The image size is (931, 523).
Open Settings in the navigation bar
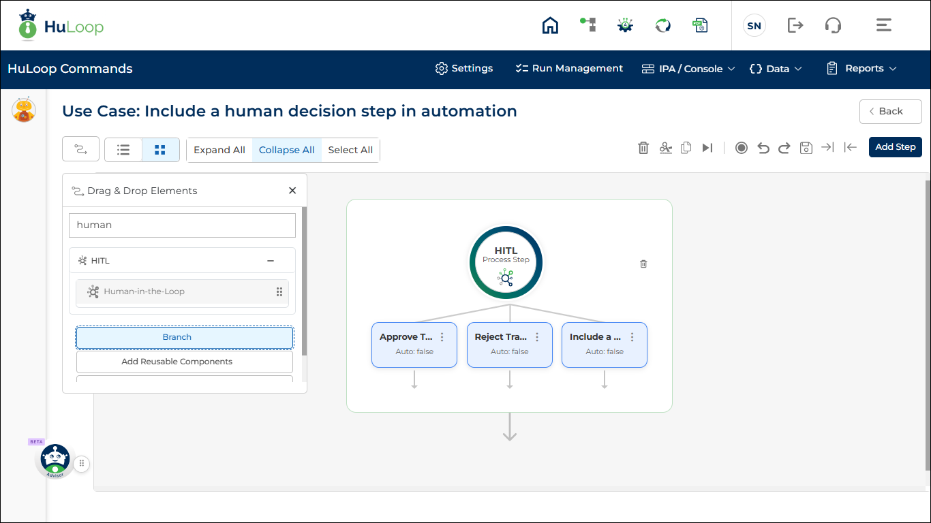coord(464,69)
